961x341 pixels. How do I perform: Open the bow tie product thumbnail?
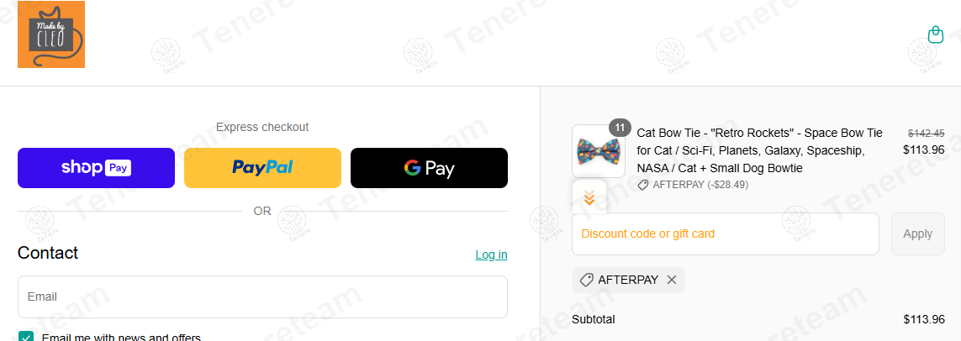pyautogui.click(x=598, y=151)
